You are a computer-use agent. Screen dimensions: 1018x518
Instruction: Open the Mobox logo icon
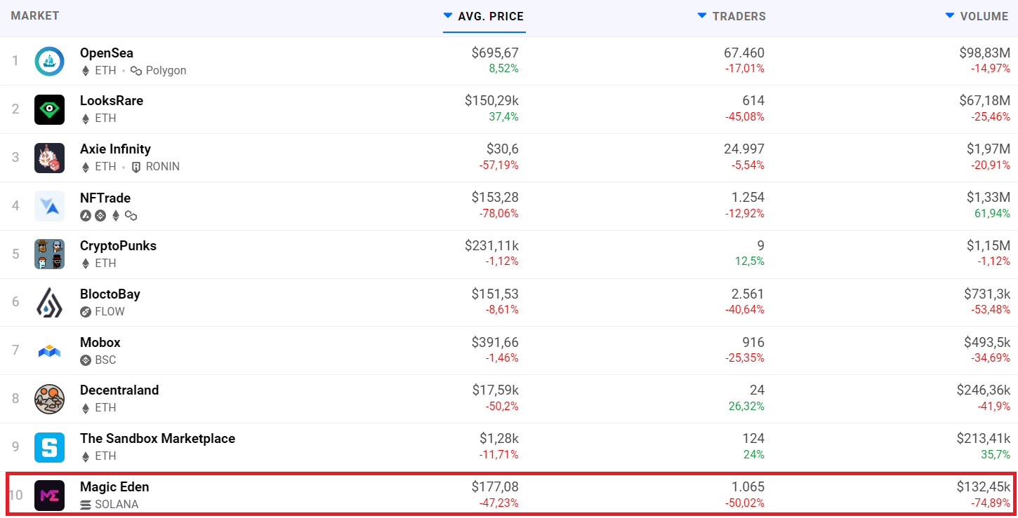point(49,350)
